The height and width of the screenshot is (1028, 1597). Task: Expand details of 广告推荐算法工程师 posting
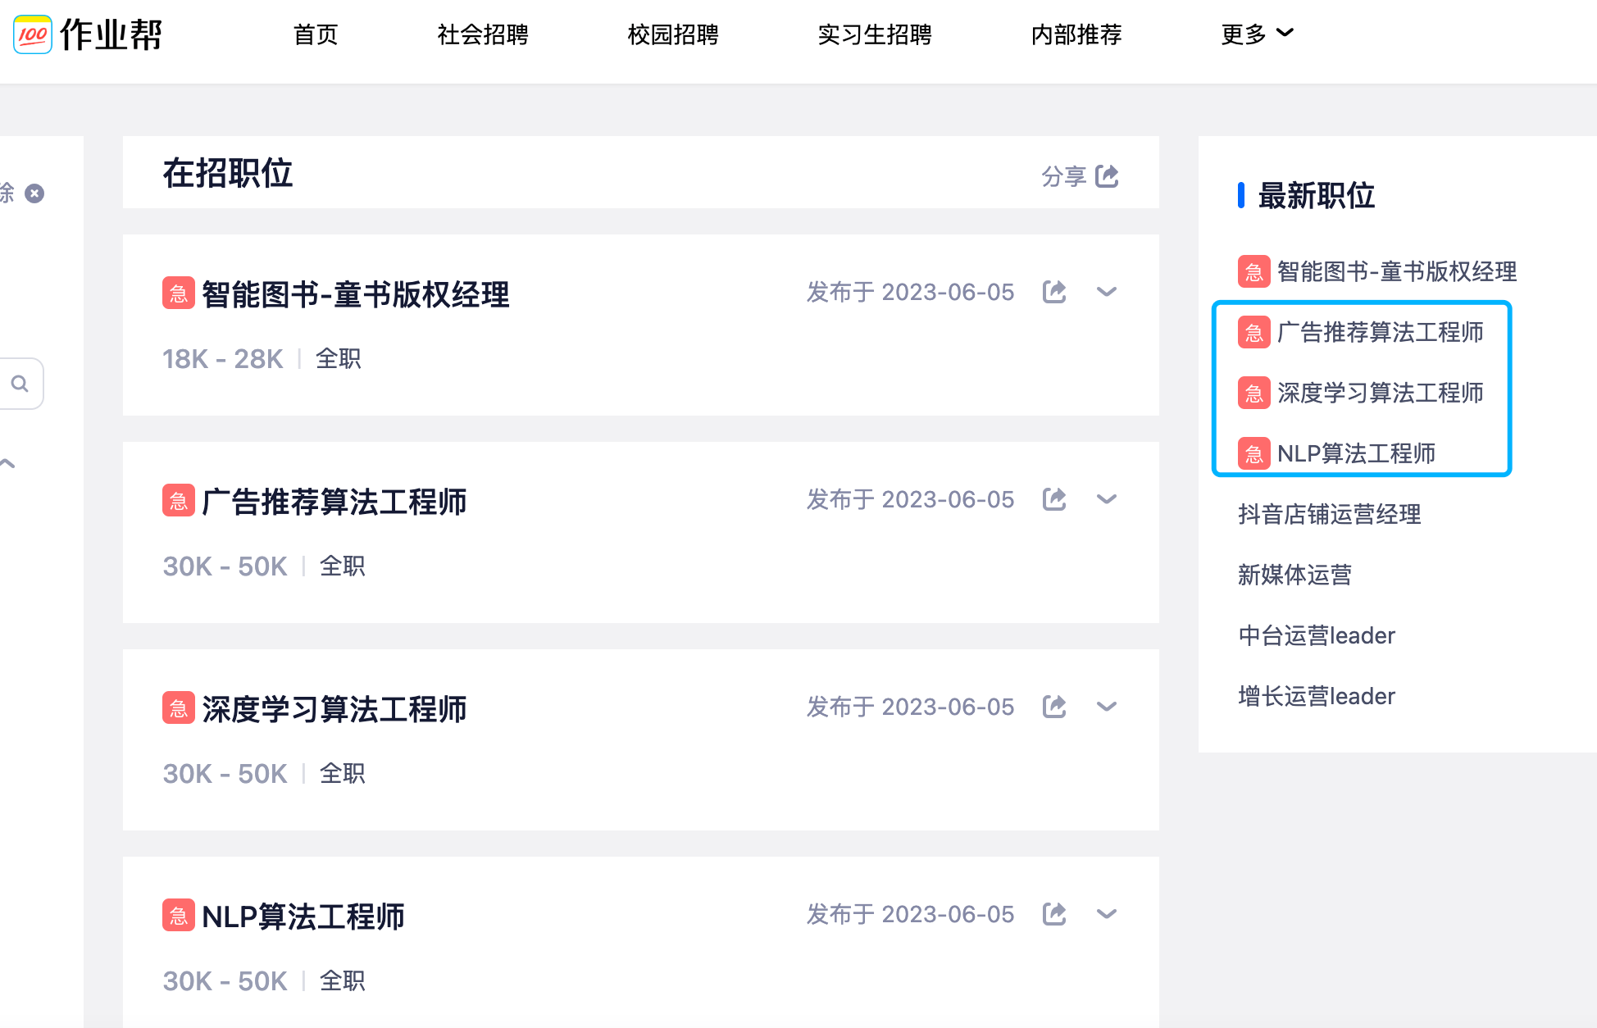click(1108, 499)
